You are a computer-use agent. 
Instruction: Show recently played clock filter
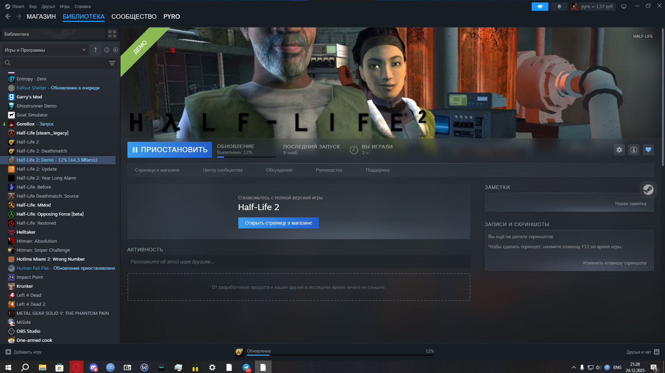(x=107, y=50)
